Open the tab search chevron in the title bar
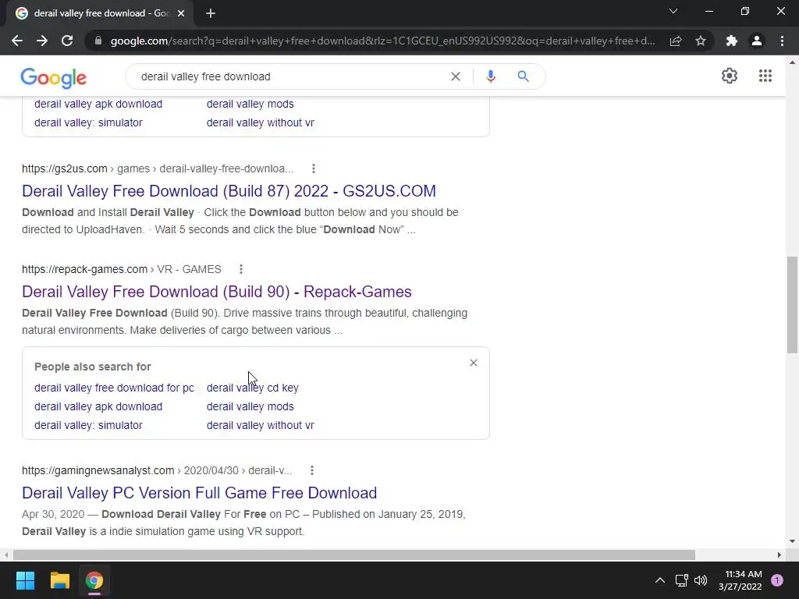 click(x=673, y=11)
